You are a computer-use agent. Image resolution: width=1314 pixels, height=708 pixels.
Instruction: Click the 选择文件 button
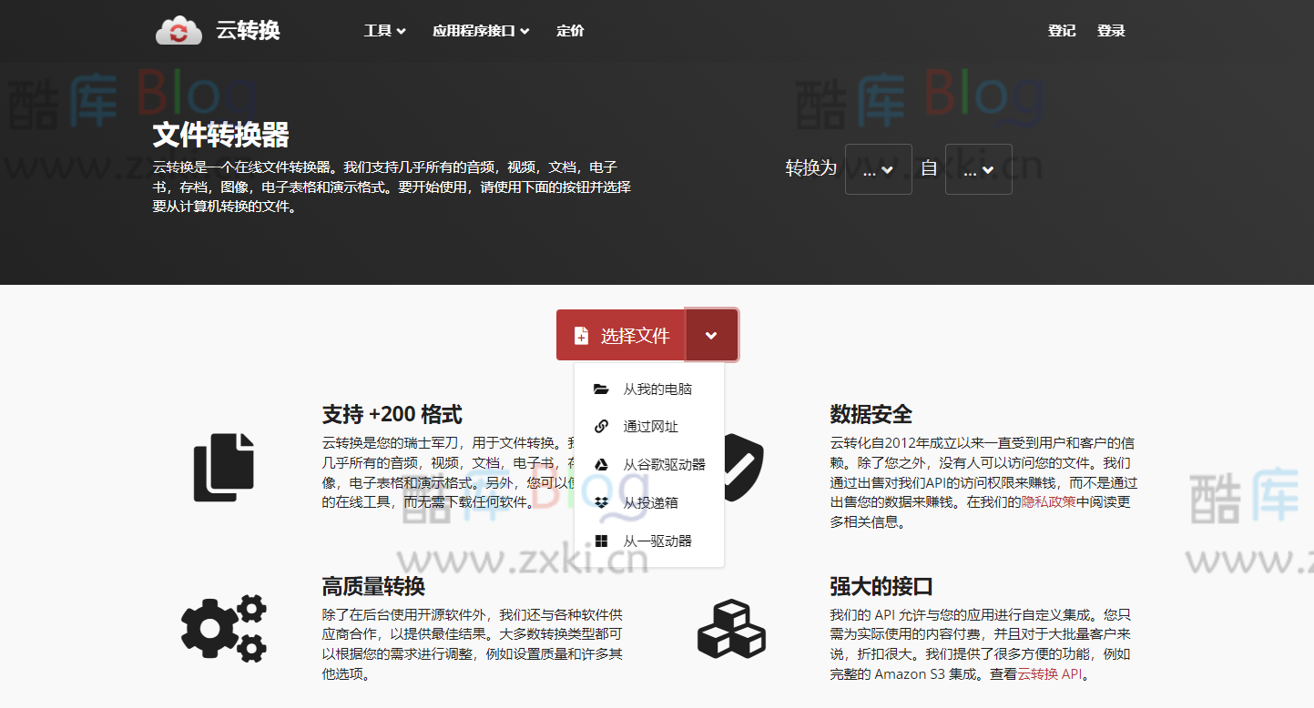click(x=621, y=335)
